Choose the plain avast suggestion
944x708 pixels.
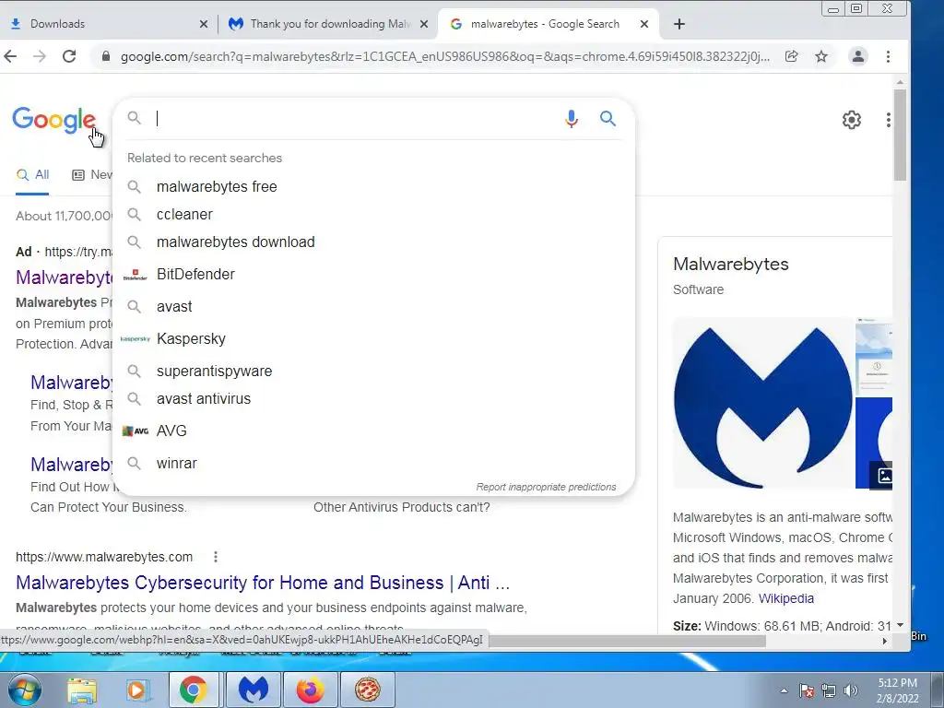(x=373, y=306)
